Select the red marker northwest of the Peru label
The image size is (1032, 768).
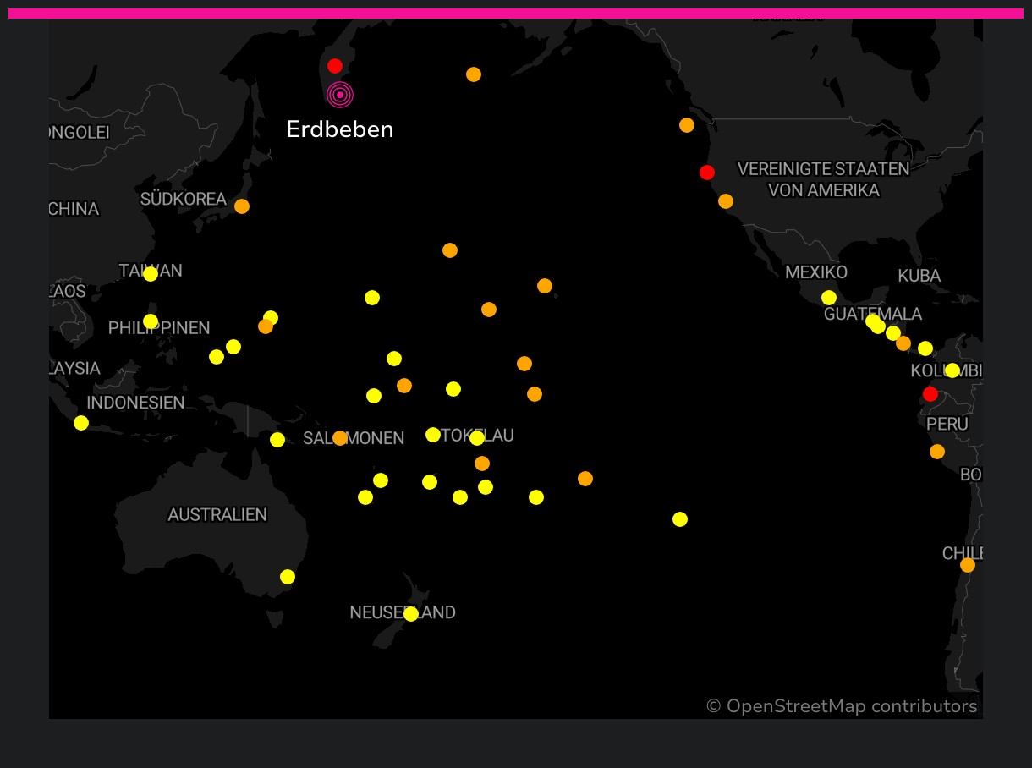pos(930,394)
